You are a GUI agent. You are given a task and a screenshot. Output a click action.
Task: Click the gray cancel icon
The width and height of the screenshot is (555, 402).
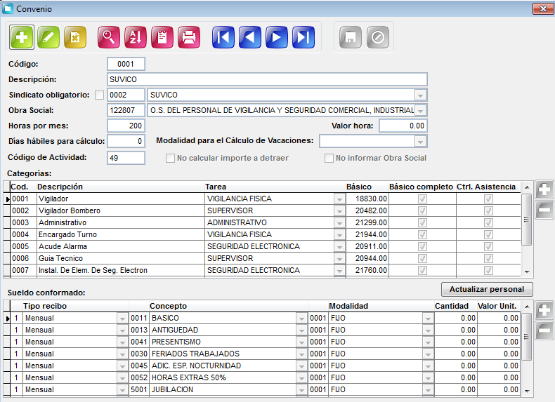tap(378, 37)
